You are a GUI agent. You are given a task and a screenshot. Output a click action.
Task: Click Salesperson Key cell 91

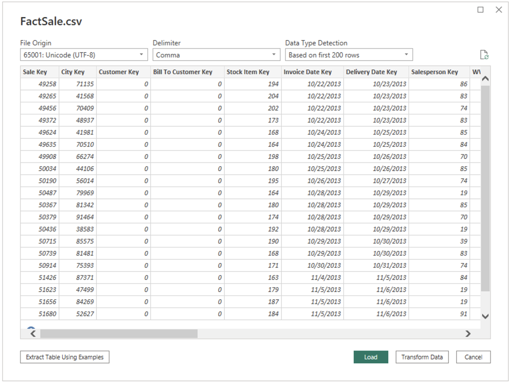(x=439, y=314)
